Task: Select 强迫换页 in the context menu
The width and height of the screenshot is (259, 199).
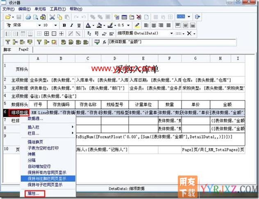Action: pyautogui.click(x=35, y=142)
